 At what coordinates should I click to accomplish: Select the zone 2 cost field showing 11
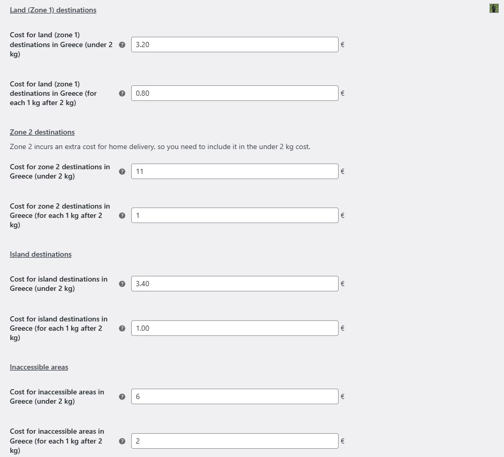click(235, 171)
